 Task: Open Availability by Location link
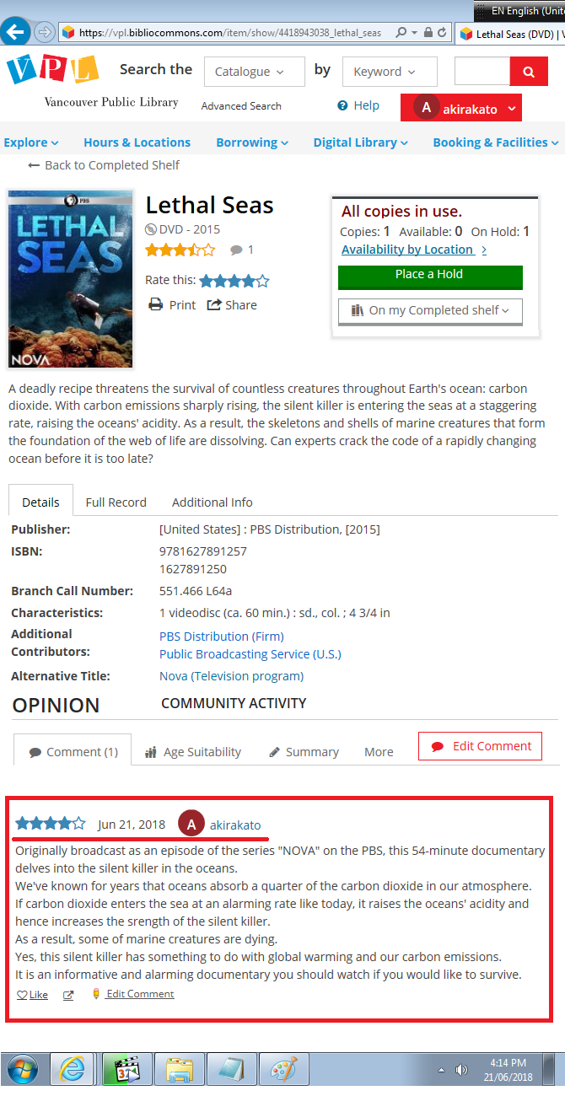407,250
